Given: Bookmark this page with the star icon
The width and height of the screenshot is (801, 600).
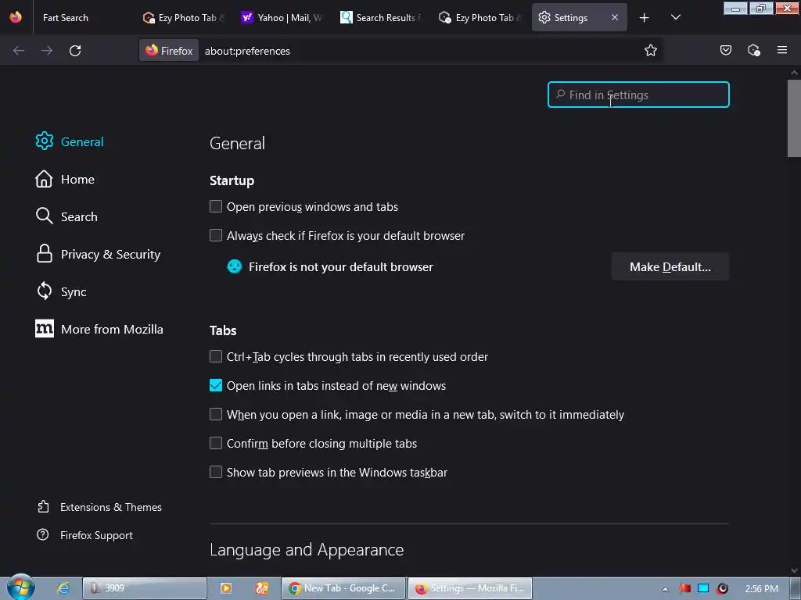Looking at the screenshot, I should click(650, 51).
